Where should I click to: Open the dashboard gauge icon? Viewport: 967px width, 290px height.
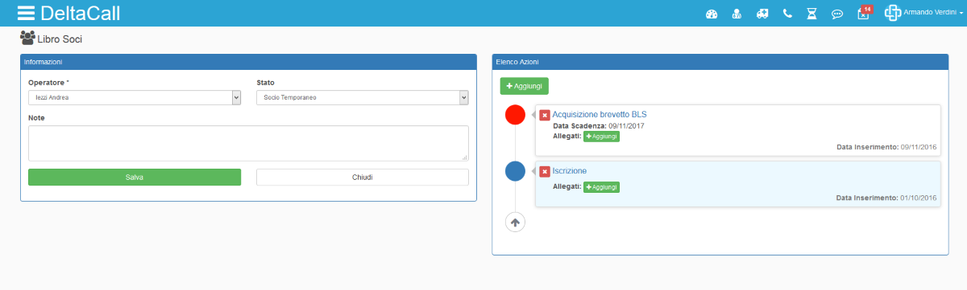[712, 14]
